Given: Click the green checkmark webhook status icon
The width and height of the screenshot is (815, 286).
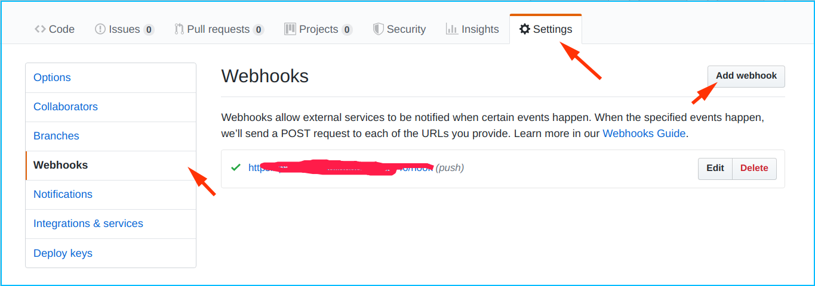Looking at the screenshot, I should coord(236,167).
